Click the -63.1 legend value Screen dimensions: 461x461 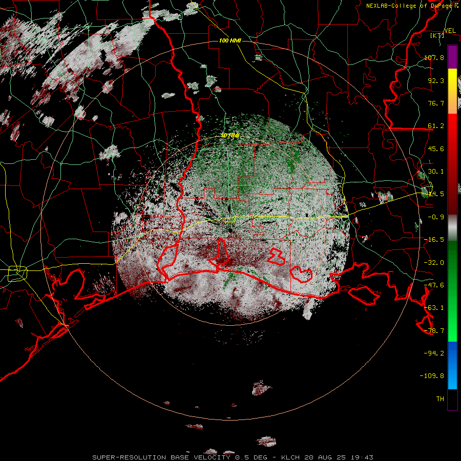coord(434,308)
